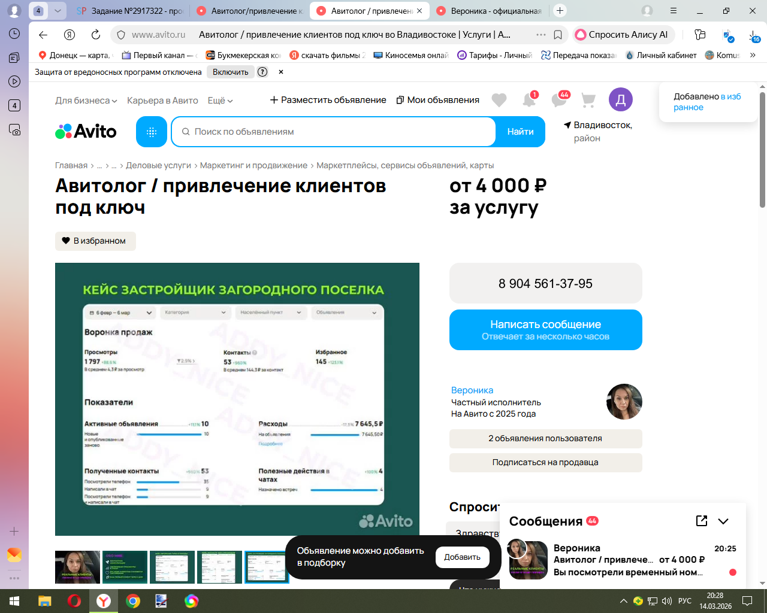Image resolution: width=767 pixels, height=613 pixels.
Task: Show hidden system tray icons
Action: coord(623,601)
